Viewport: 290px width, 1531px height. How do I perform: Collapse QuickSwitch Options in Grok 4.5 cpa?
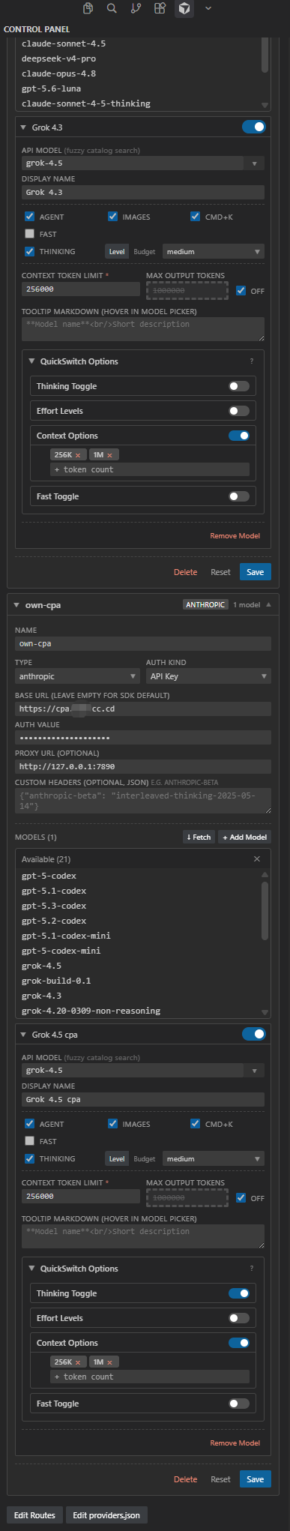pos(31,1269)
